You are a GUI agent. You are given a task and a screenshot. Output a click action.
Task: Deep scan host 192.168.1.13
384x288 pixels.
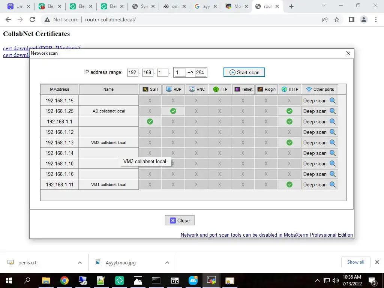click(319, 142)
